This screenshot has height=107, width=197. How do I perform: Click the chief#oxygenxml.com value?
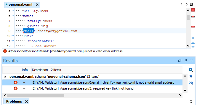click(57, 31)
